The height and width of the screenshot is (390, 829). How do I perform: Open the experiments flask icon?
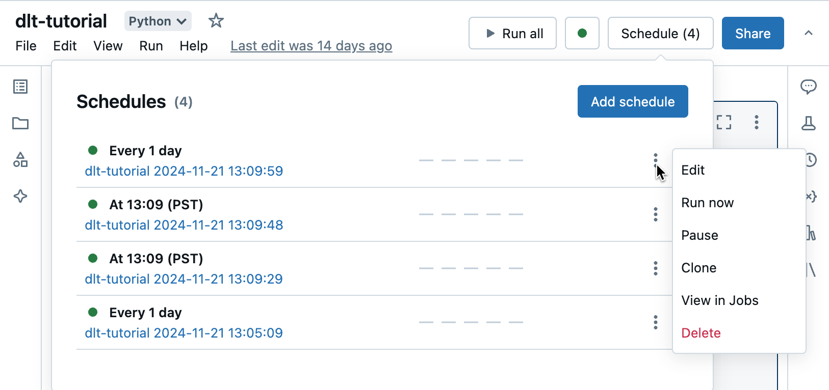click(x=808, y=123)
